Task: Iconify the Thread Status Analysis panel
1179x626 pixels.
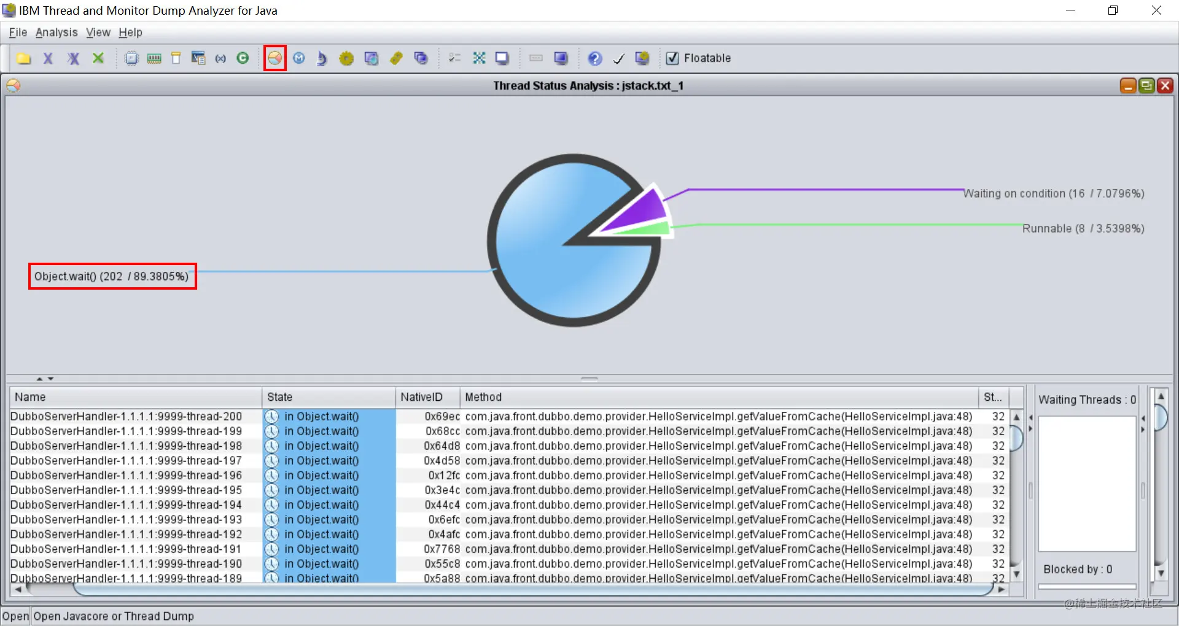Action: (x=1128, y=85)
